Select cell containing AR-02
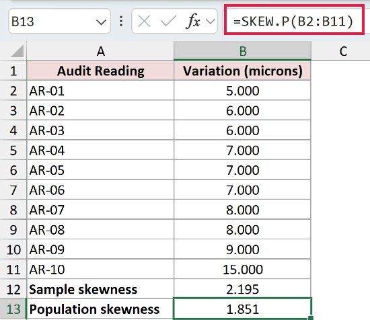This screenshot has height=320, width=370. coord(100,110)
